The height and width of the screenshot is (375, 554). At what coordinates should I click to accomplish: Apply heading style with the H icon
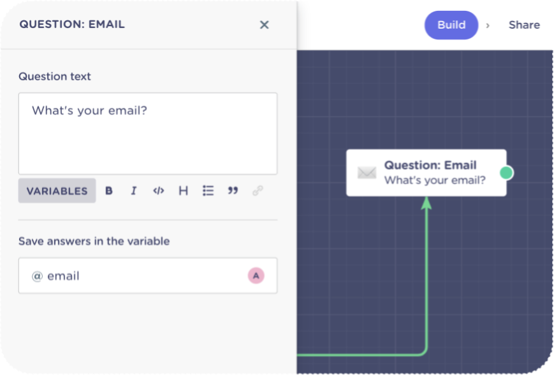pos(183,191)
